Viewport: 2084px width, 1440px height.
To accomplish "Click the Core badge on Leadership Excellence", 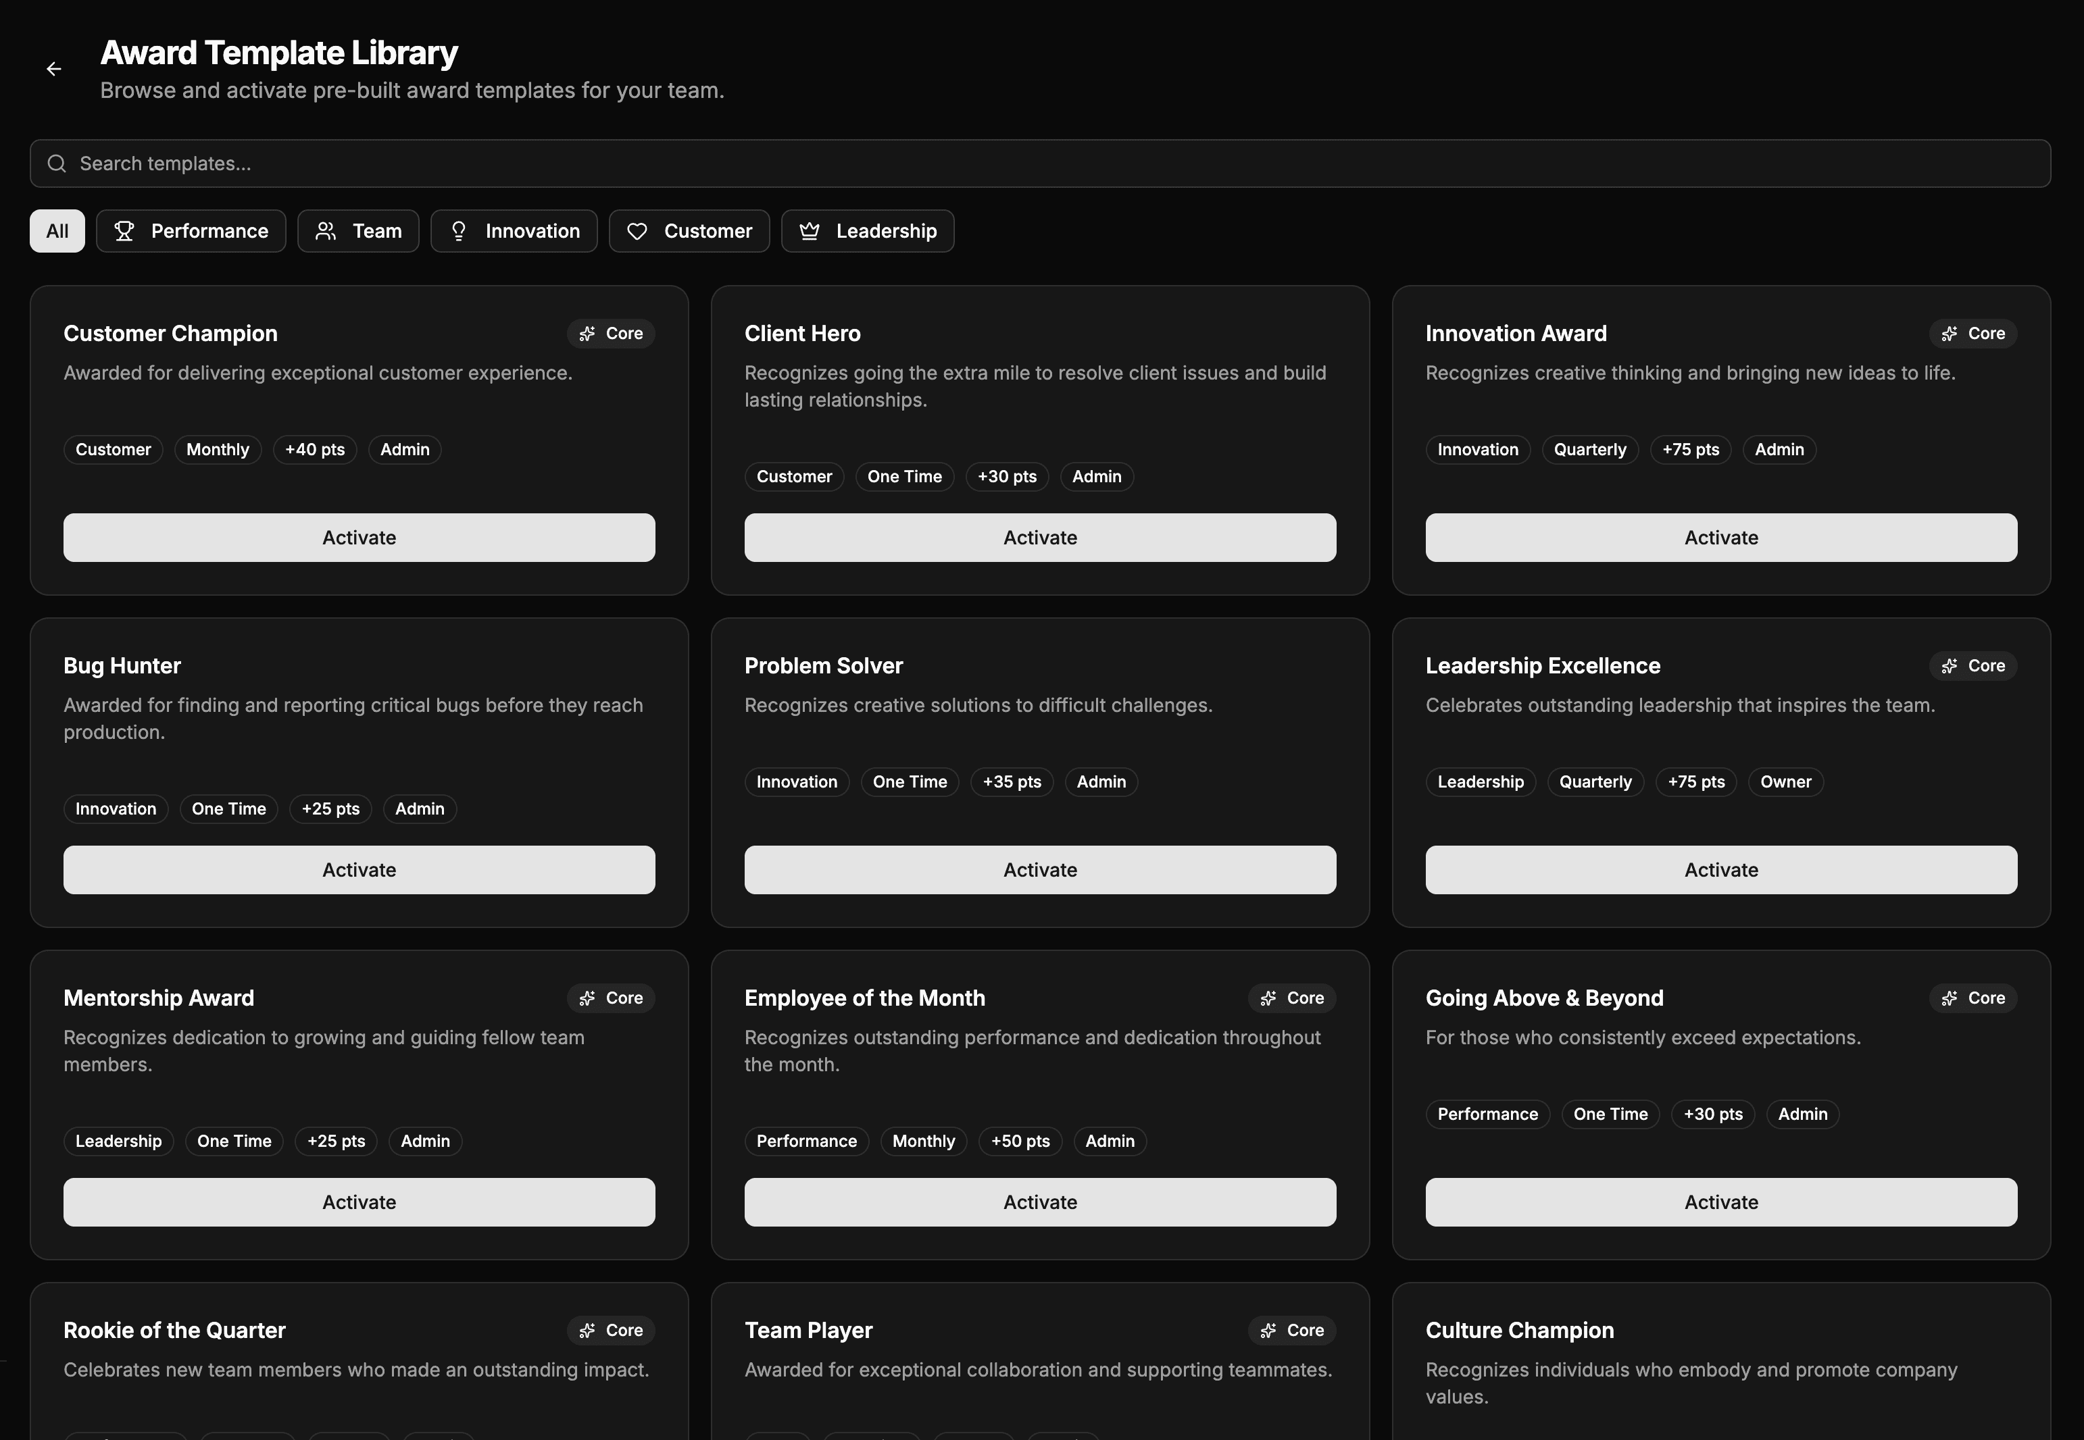I will click(1973, 666).
